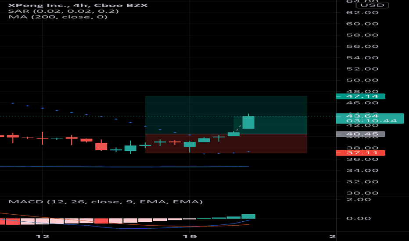The image size is (409, 241).
Task: Click the latest large green candle
Action: coord(248,122)
